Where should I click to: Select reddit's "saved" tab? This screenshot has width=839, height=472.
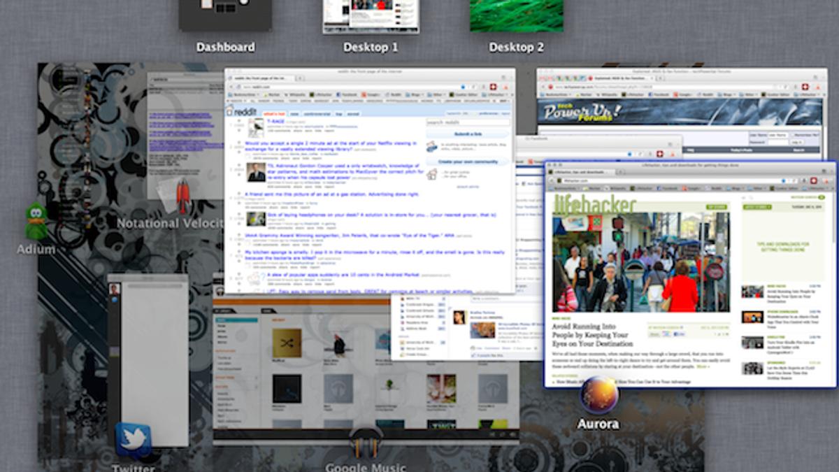click(x=354, y=113)
